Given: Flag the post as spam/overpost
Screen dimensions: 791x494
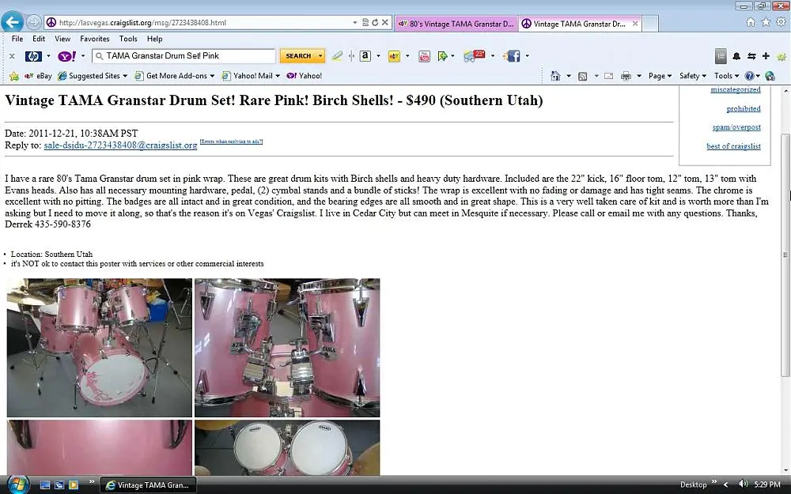Looking at the screenshot, I should click(736, 127).
